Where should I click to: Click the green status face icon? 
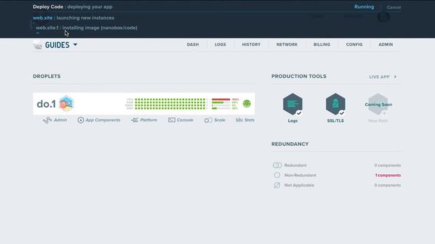[247, 104]
